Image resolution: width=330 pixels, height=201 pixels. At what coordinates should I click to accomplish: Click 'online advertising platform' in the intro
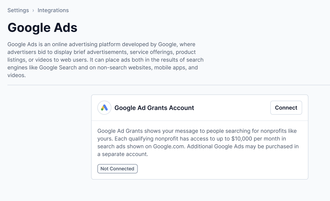tap(86, 44)
